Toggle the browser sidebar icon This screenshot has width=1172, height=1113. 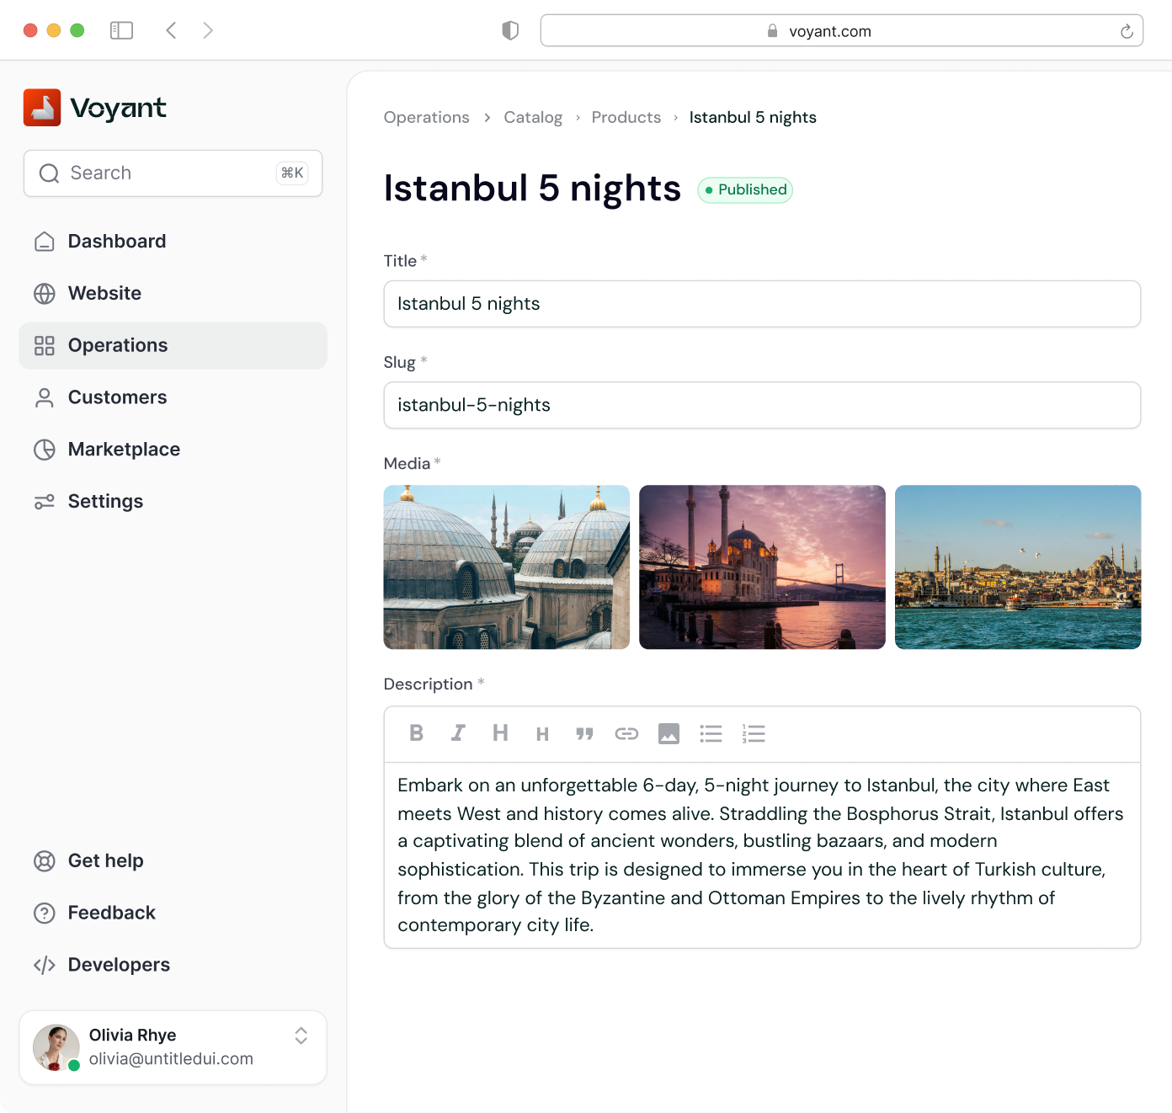tap(122, 29)
